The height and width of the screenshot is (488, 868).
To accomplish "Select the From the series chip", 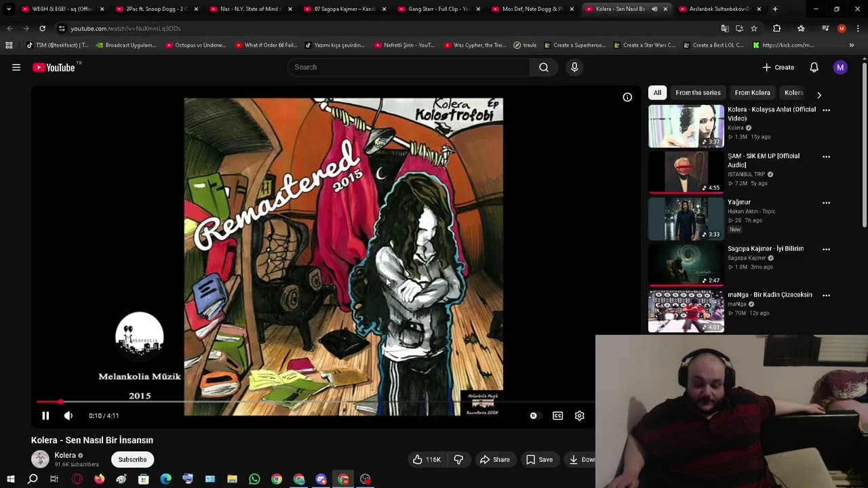I will (698, 93).
